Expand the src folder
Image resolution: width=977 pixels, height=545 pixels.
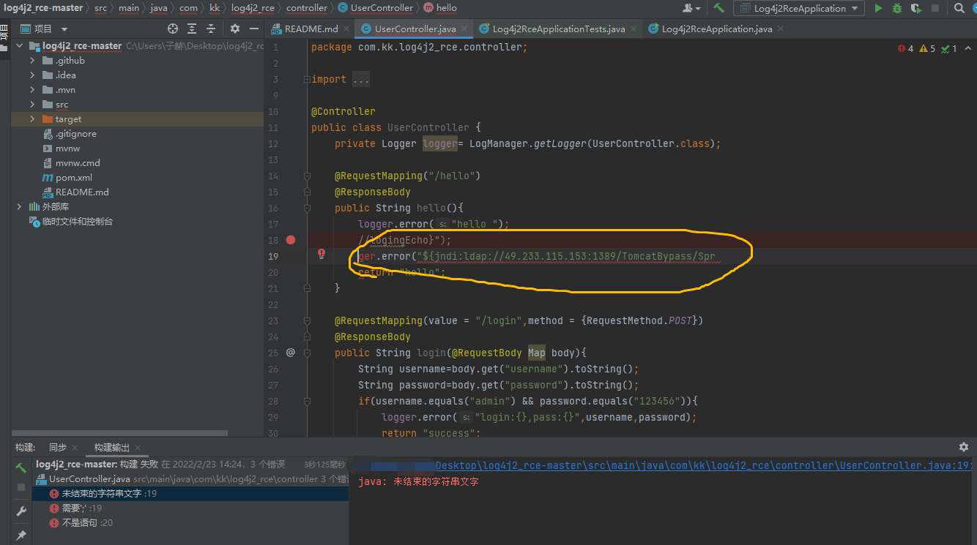(32, 105)
